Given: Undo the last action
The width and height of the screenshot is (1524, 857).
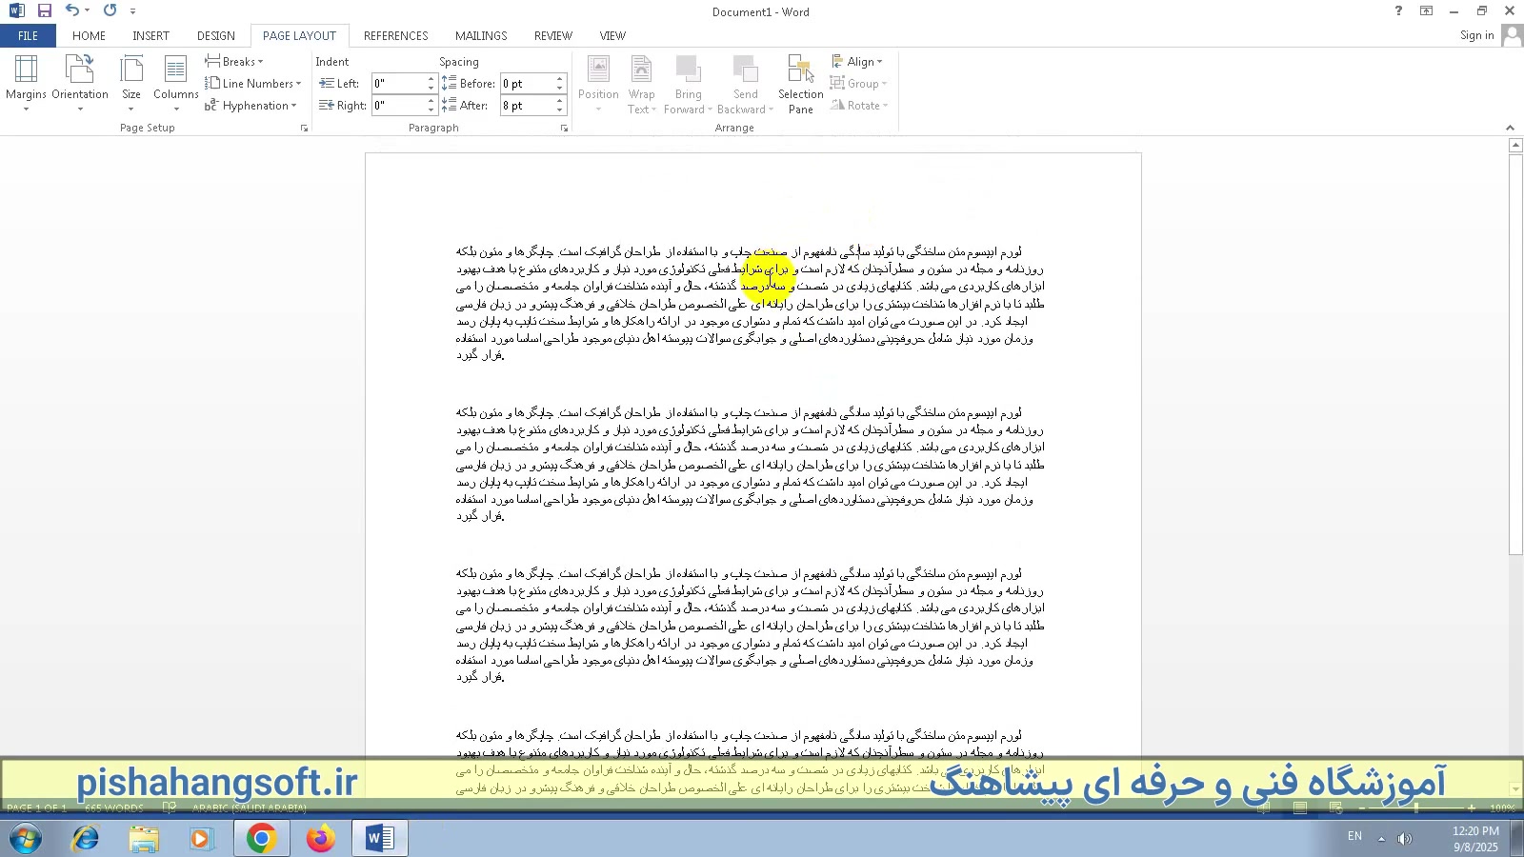Looking at the screenshot, I should [x=71, y=10].
